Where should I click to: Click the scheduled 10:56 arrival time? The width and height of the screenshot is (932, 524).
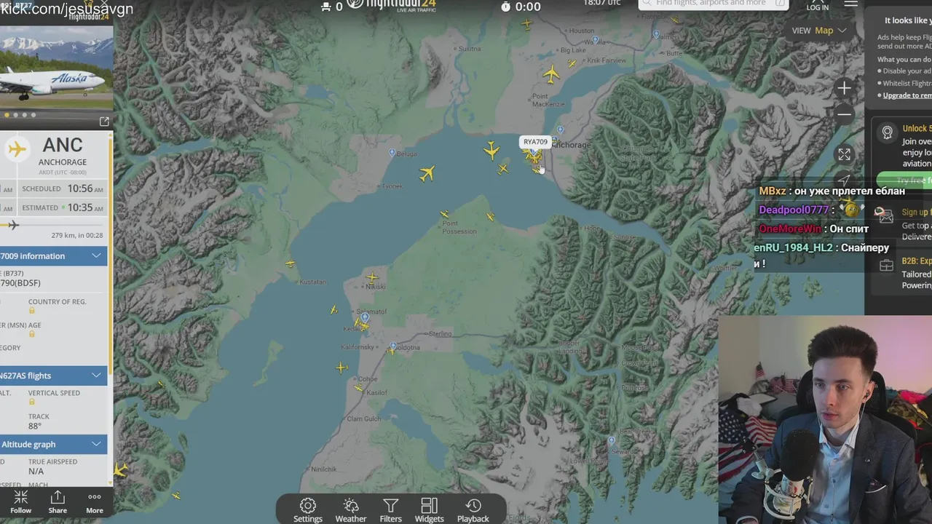pos(84,188)
